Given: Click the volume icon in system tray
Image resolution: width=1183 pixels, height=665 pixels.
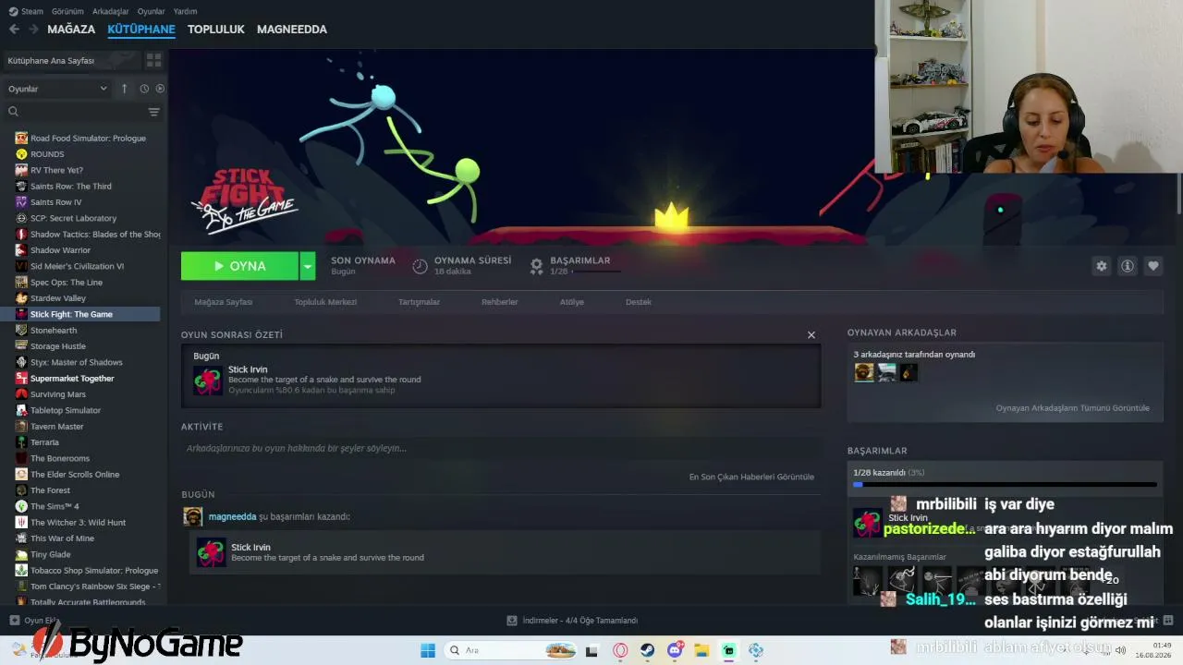Looking at the screenshot, I should [x=1120, y=650].
